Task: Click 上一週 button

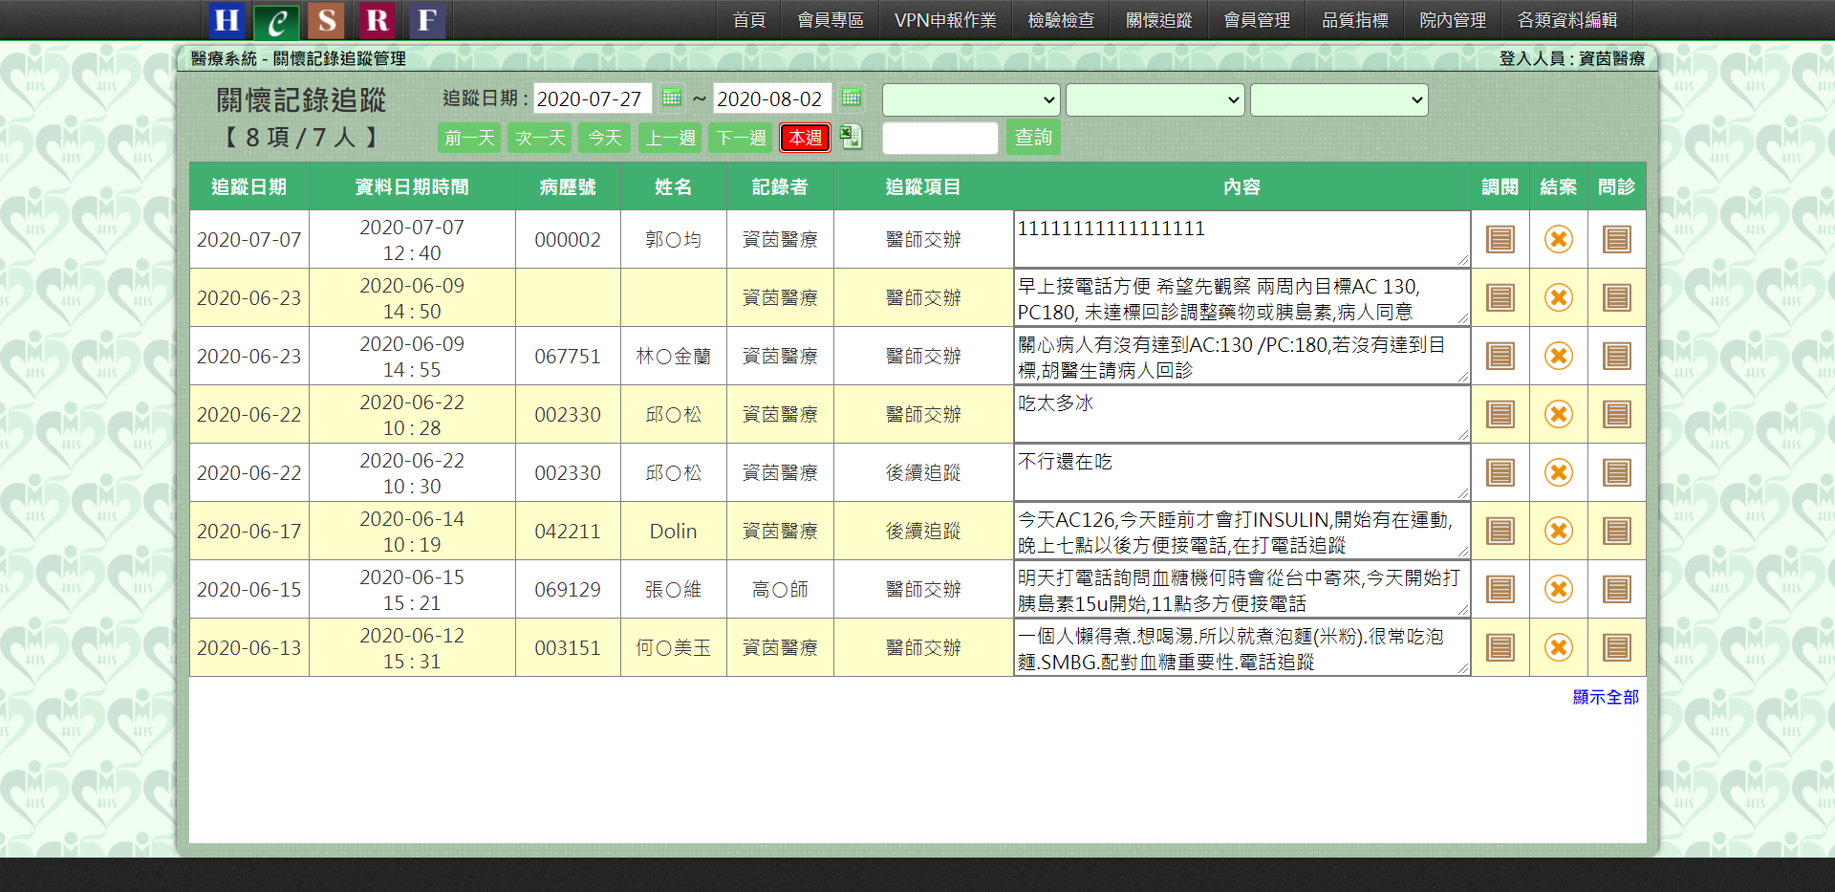Action: point(670,138)
